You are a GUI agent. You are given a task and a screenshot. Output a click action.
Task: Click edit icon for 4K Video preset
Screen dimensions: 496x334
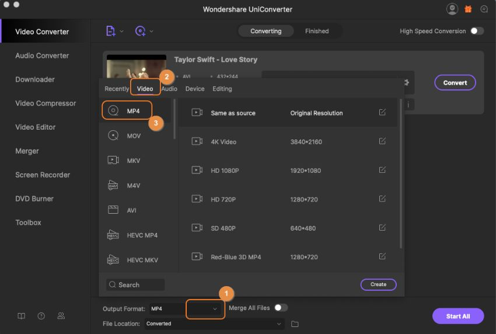tap(382, 141)
